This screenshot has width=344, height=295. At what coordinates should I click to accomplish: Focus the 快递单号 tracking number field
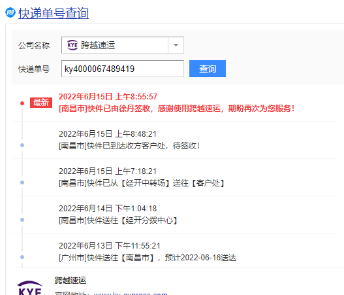pyautogui.click(x=123, y=69)
